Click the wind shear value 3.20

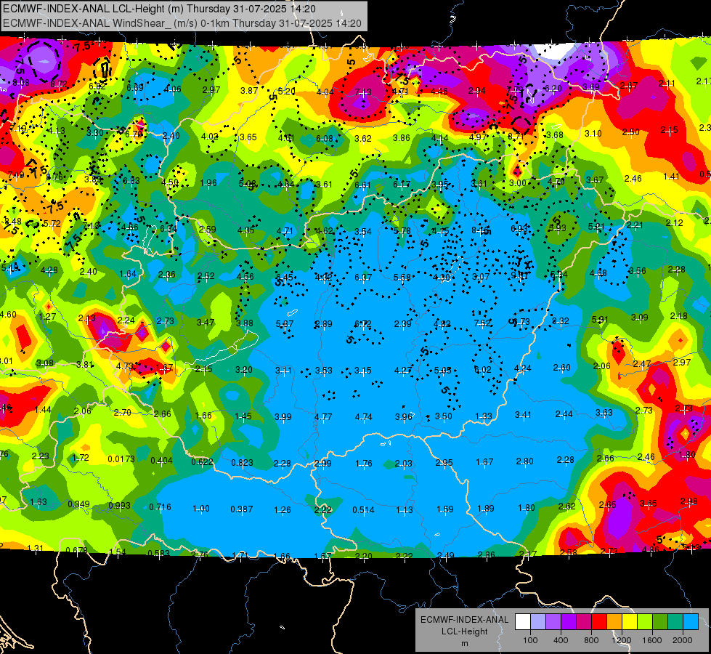pos(244,369)
